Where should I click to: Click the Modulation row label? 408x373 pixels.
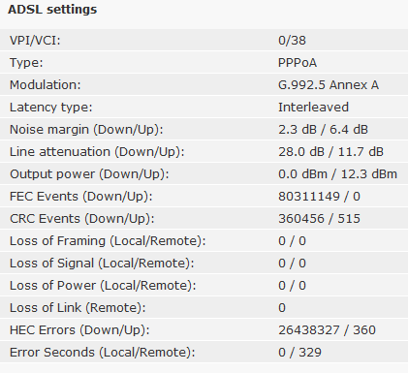click(x=46, y=85)
